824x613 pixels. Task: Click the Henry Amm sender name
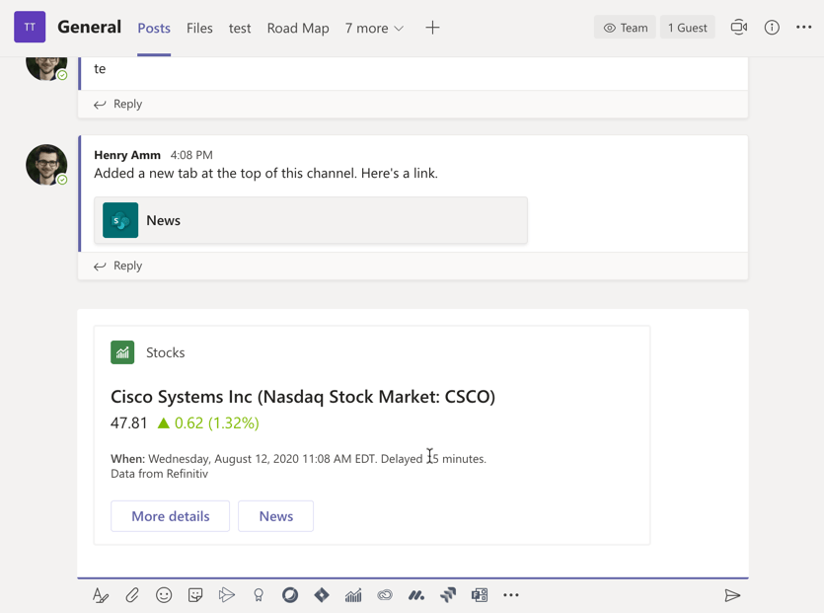pos(127,155)
